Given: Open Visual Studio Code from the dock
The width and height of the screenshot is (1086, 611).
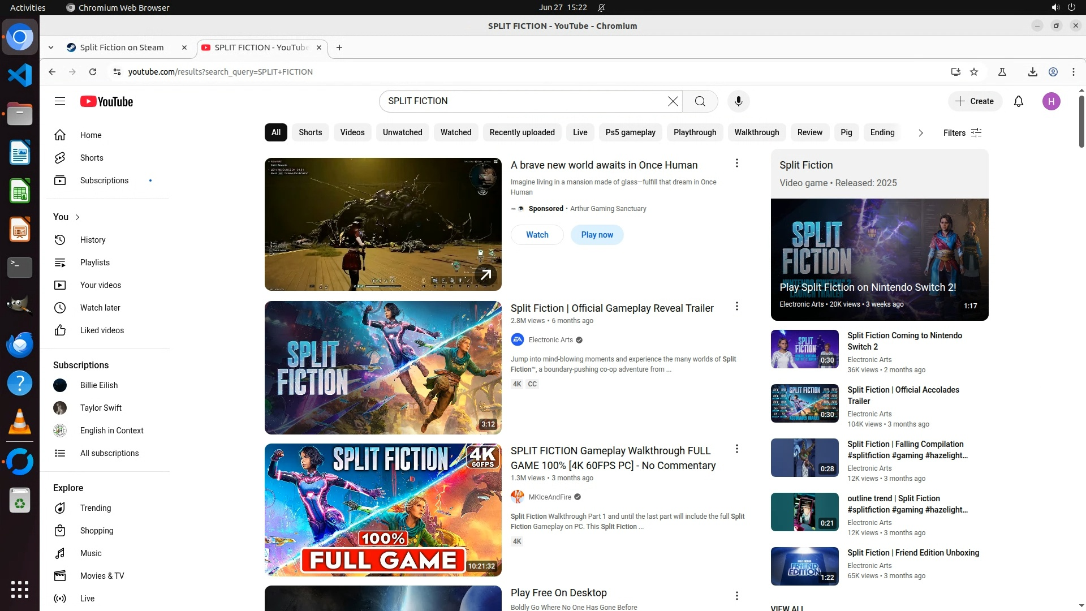Looking at the screenshot, I should [x=20, y=75].
